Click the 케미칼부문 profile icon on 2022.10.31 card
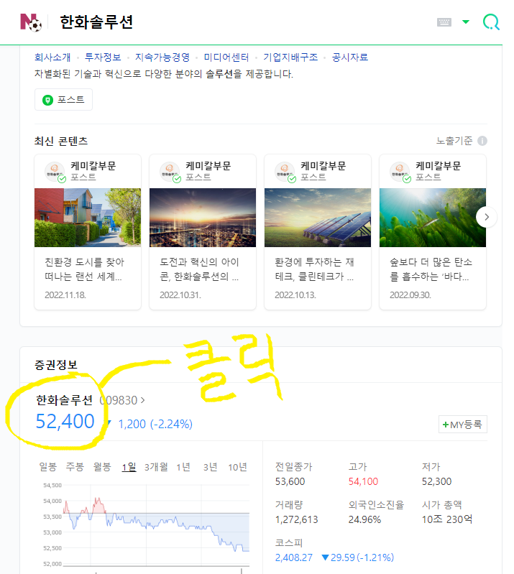This screenshot has width=514, height=574. point(170,171)
